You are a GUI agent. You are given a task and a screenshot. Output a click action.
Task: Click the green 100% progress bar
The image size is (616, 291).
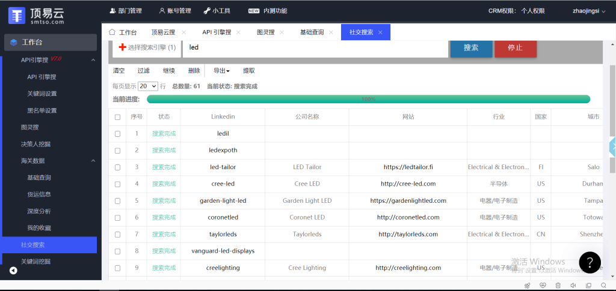pyautogui.click(x=368, y=99)
